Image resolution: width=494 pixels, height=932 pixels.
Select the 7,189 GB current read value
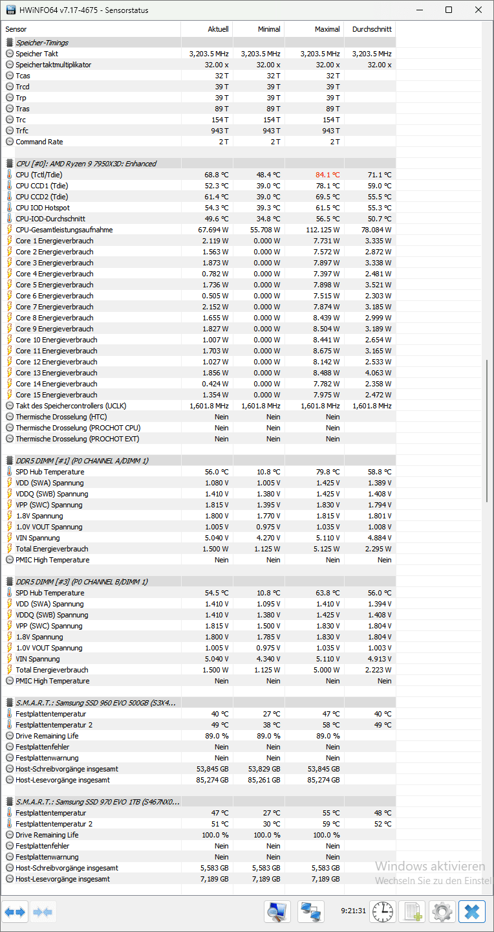215,879
